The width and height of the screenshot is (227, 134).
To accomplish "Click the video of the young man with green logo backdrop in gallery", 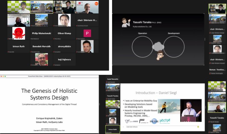I will coord(19,7).
